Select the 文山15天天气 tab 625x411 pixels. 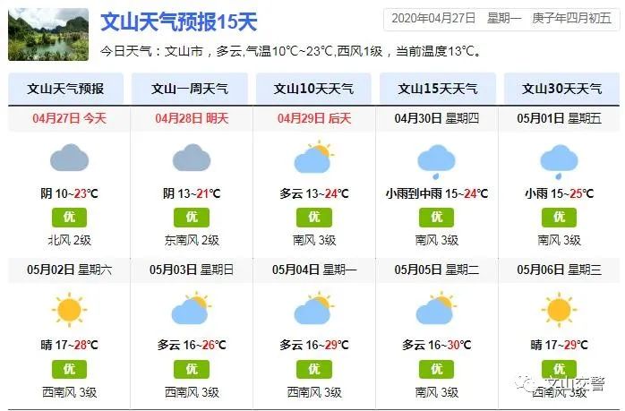click(438, 89)
